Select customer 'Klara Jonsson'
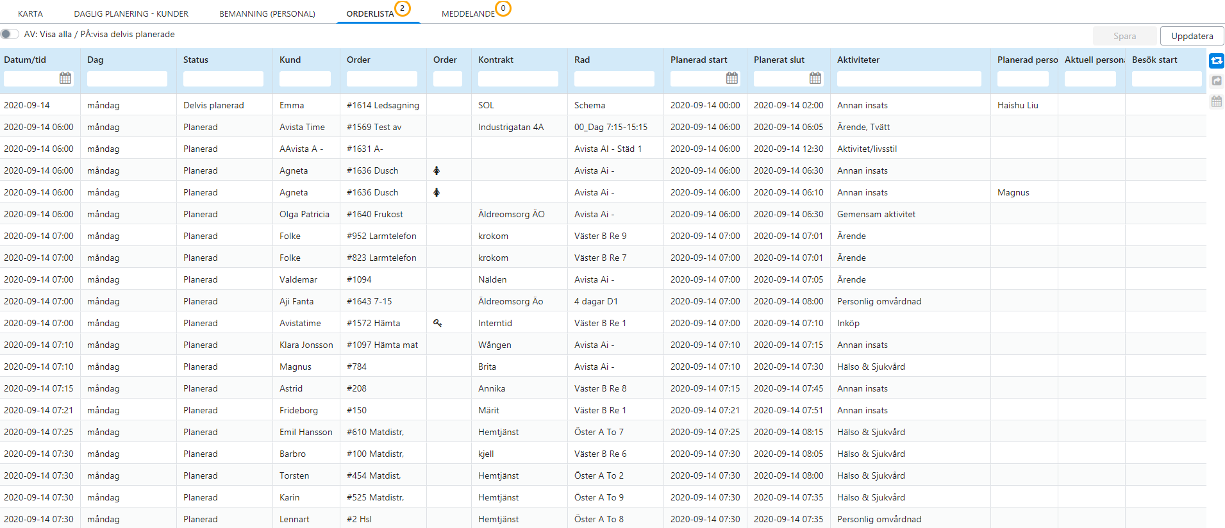This screenshot has height=528, width=1225. [306, 345]
